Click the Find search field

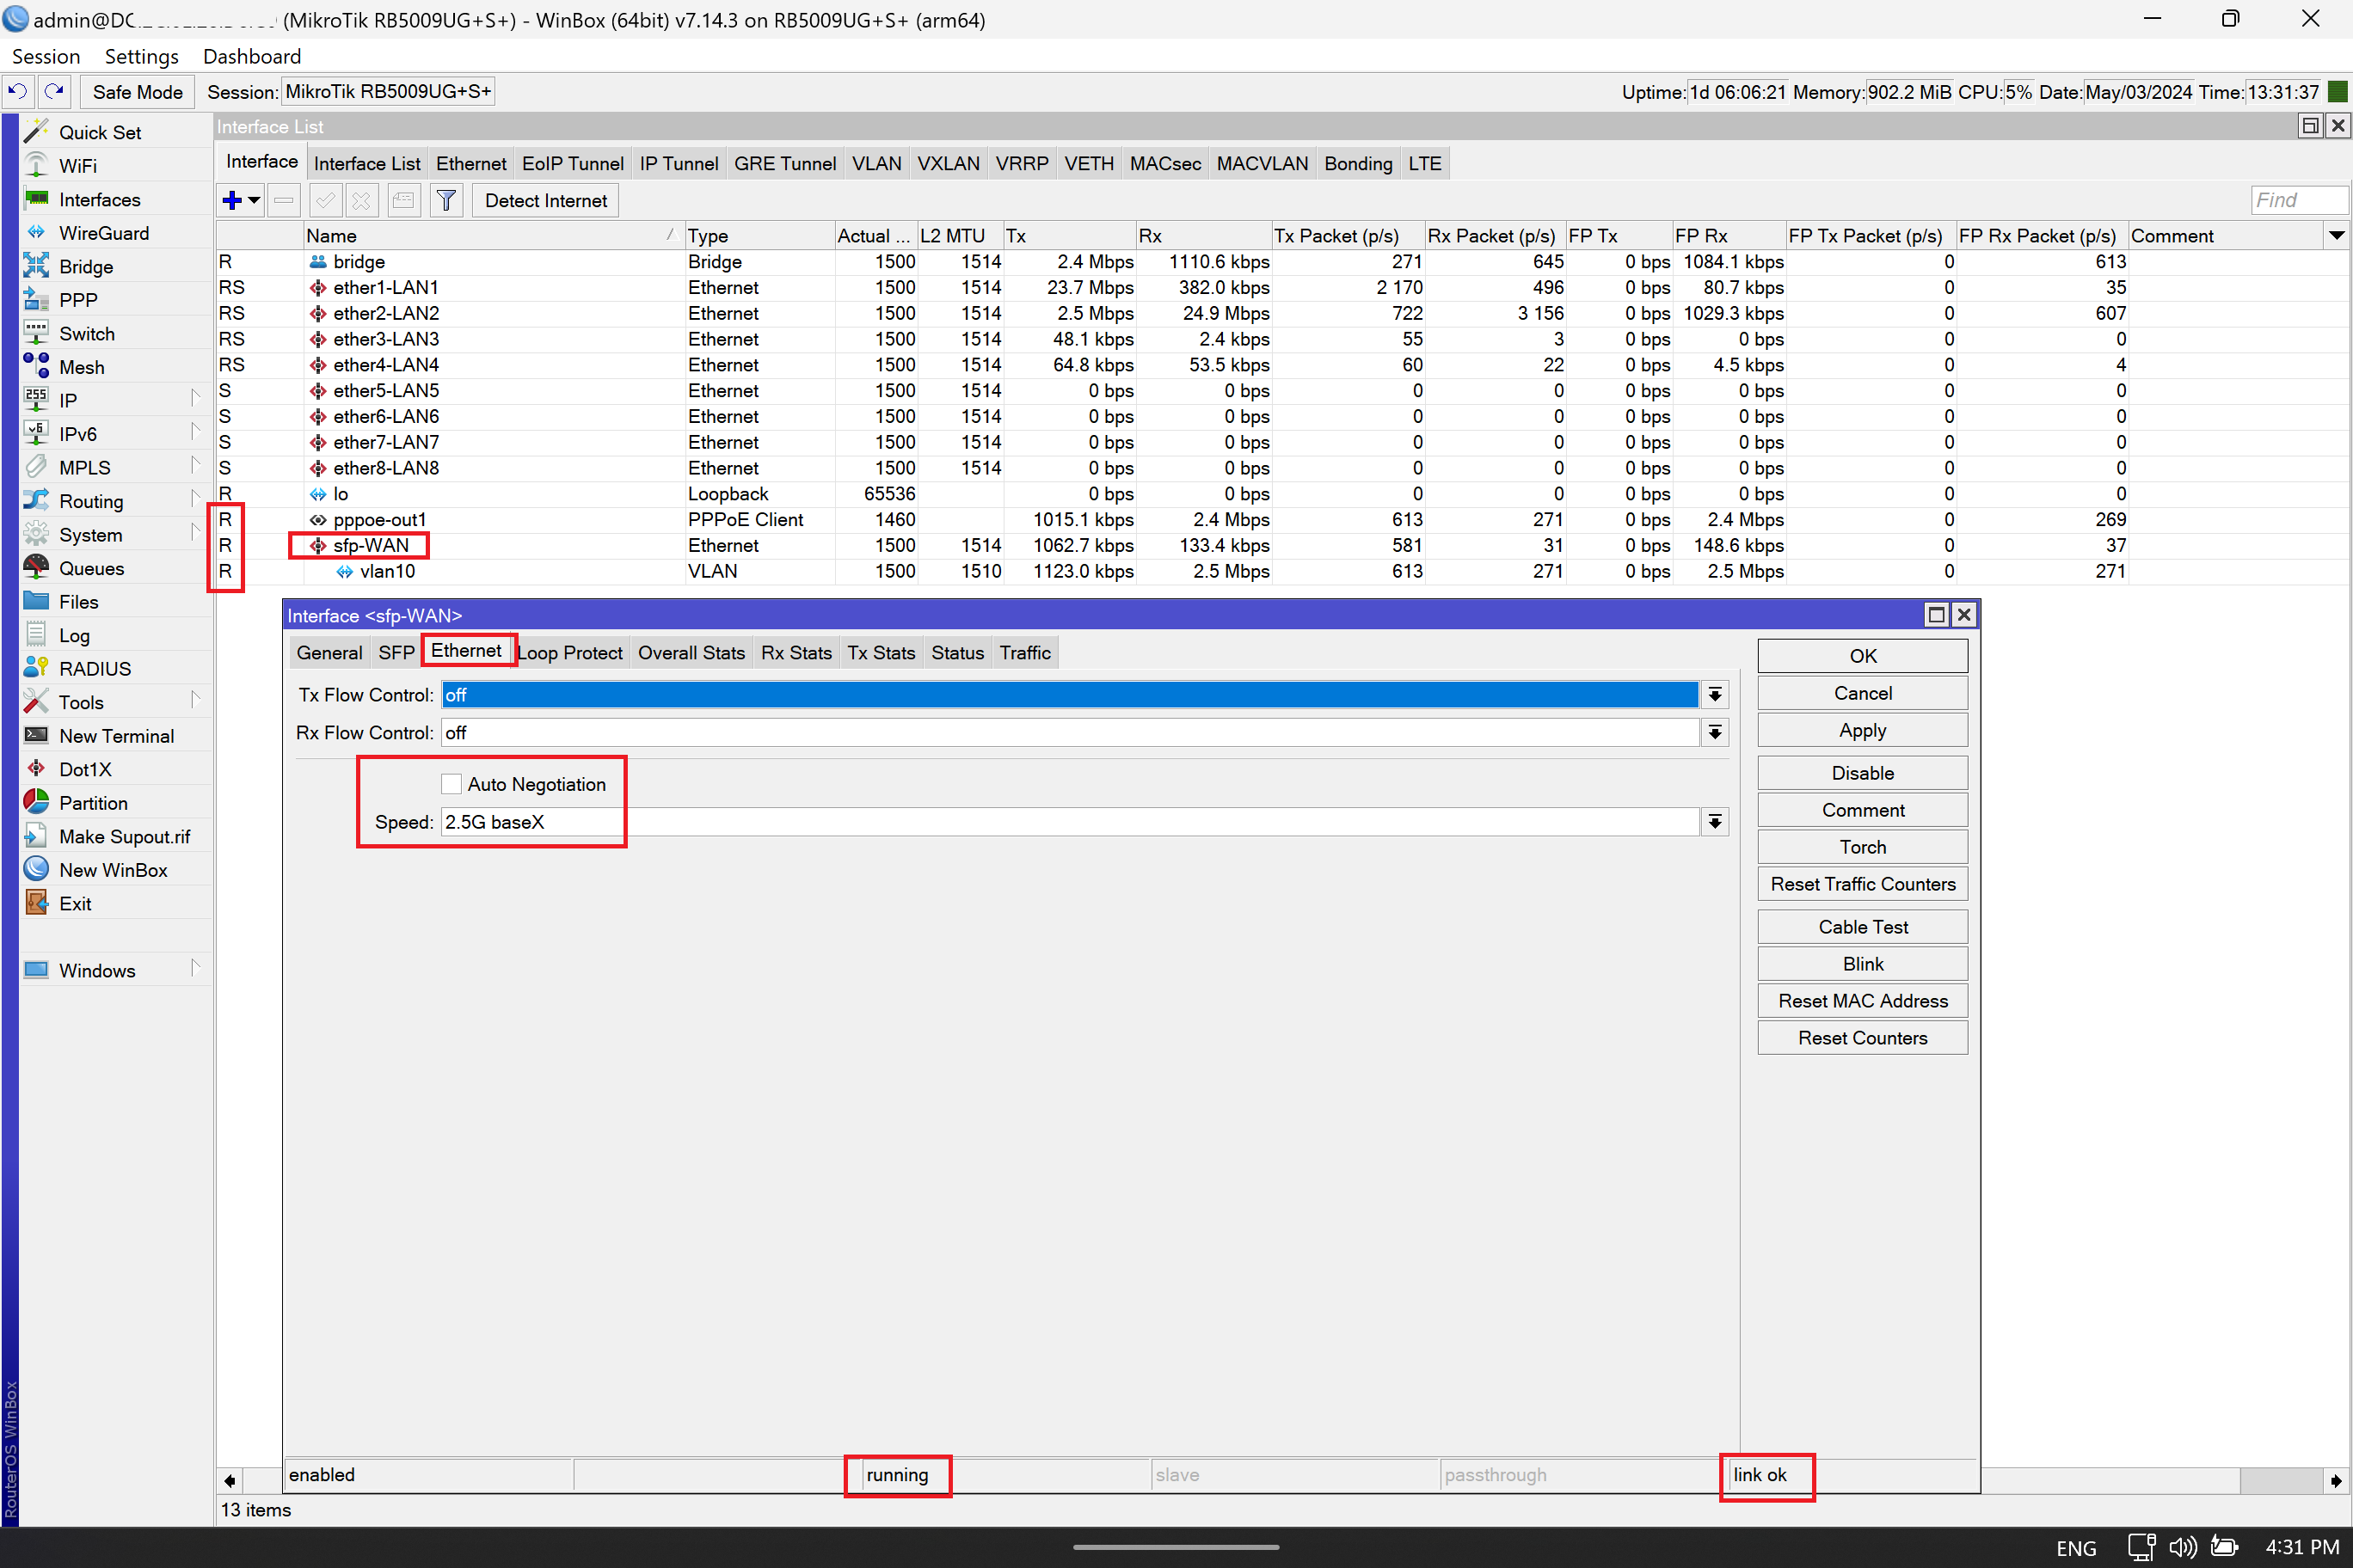tap(2298, 200)
